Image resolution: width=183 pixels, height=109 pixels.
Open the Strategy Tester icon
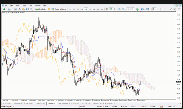pos(31,9)
